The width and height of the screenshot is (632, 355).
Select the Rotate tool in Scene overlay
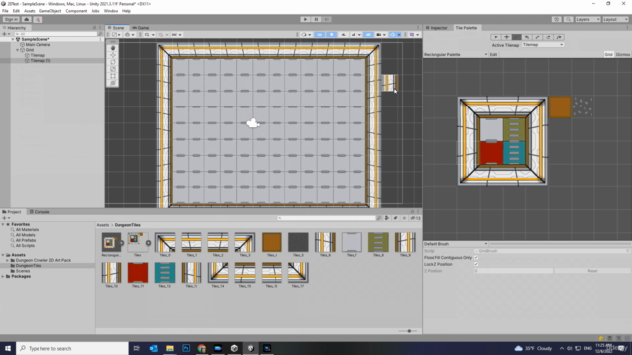click(x=113, y=62)
